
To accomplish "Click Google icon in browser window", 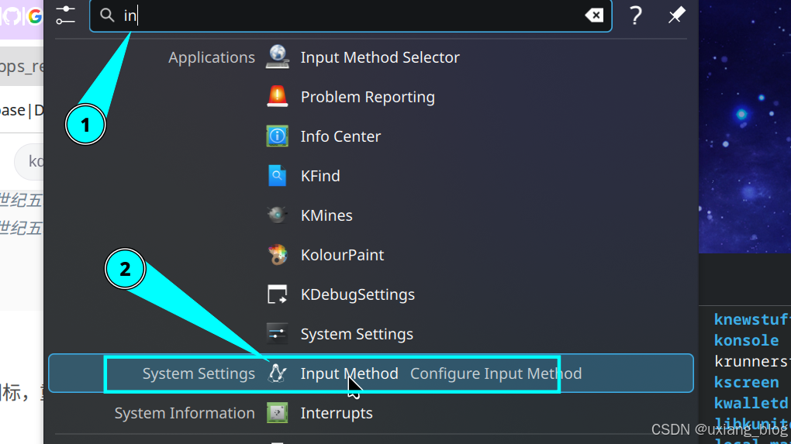I will [x=35, y=16].
